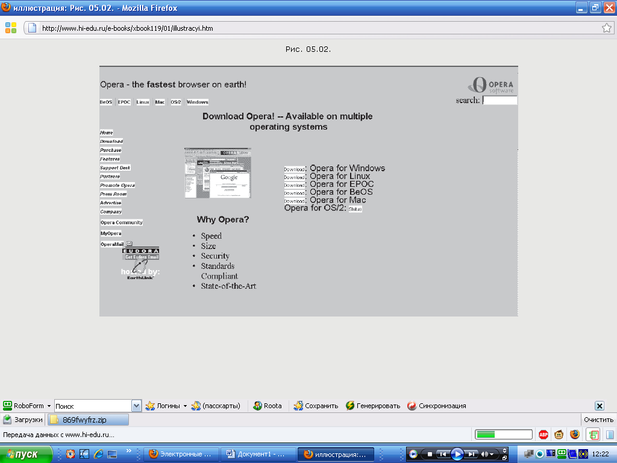
Task: Click the BeOS platform tab in illustration
Action: (105, 102)
